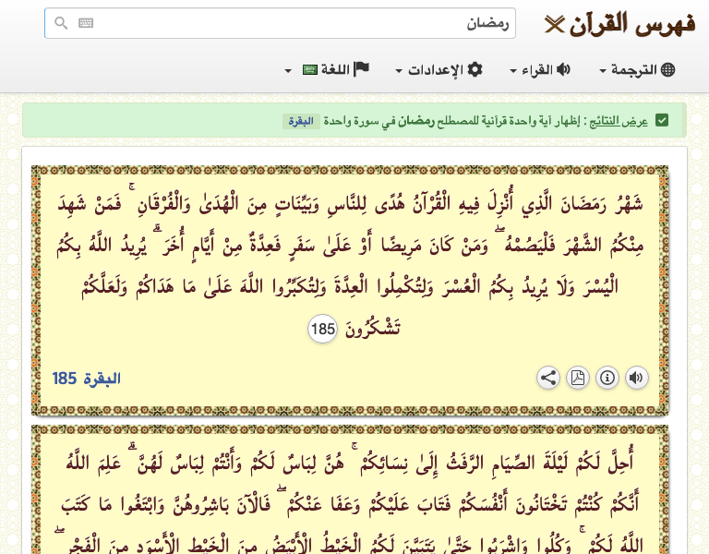
Task: Open the الترجمة translation menu
Action: coord(637,69)
